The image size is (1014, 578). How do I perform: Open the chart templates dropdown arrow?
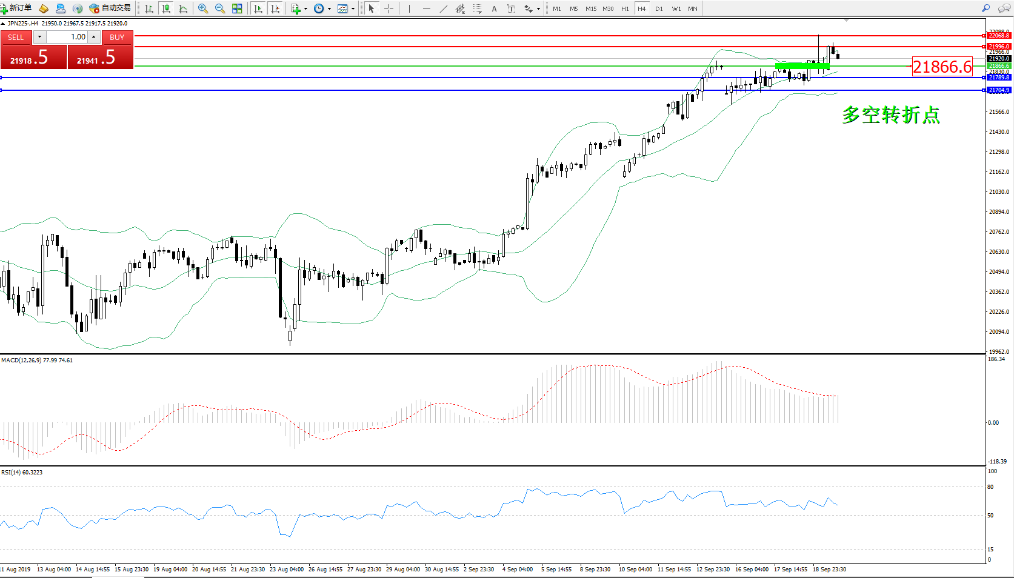(x=353, y=8)
